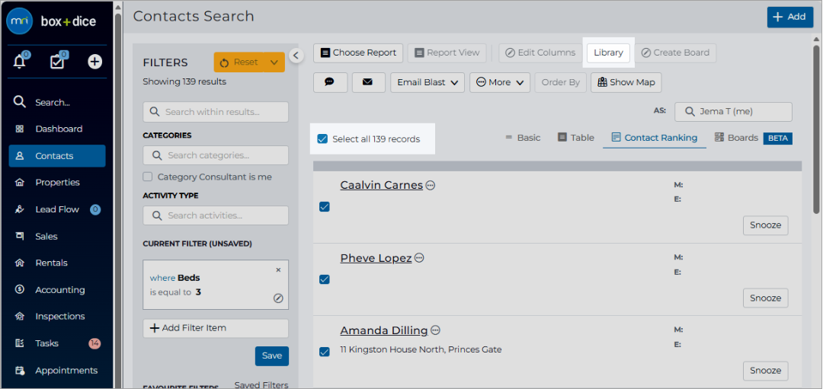The width and height of the screenshot is (823, 389).
Task: Open options icon next to Caalvin Carnes
Action: [x=431, y=185]
